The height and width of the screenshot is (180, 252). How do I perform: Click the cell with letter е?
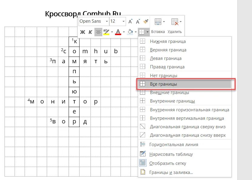point(74,112)
